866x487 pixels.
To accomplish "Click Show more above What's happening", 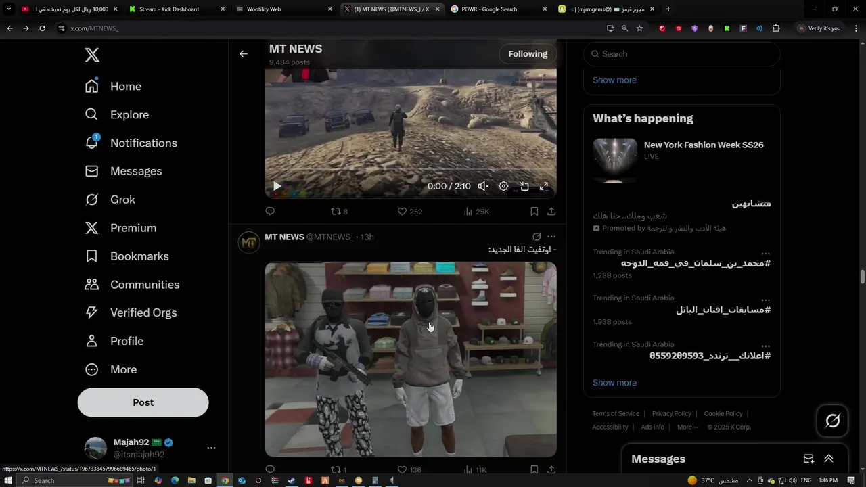I will click(x=614, y=80).
